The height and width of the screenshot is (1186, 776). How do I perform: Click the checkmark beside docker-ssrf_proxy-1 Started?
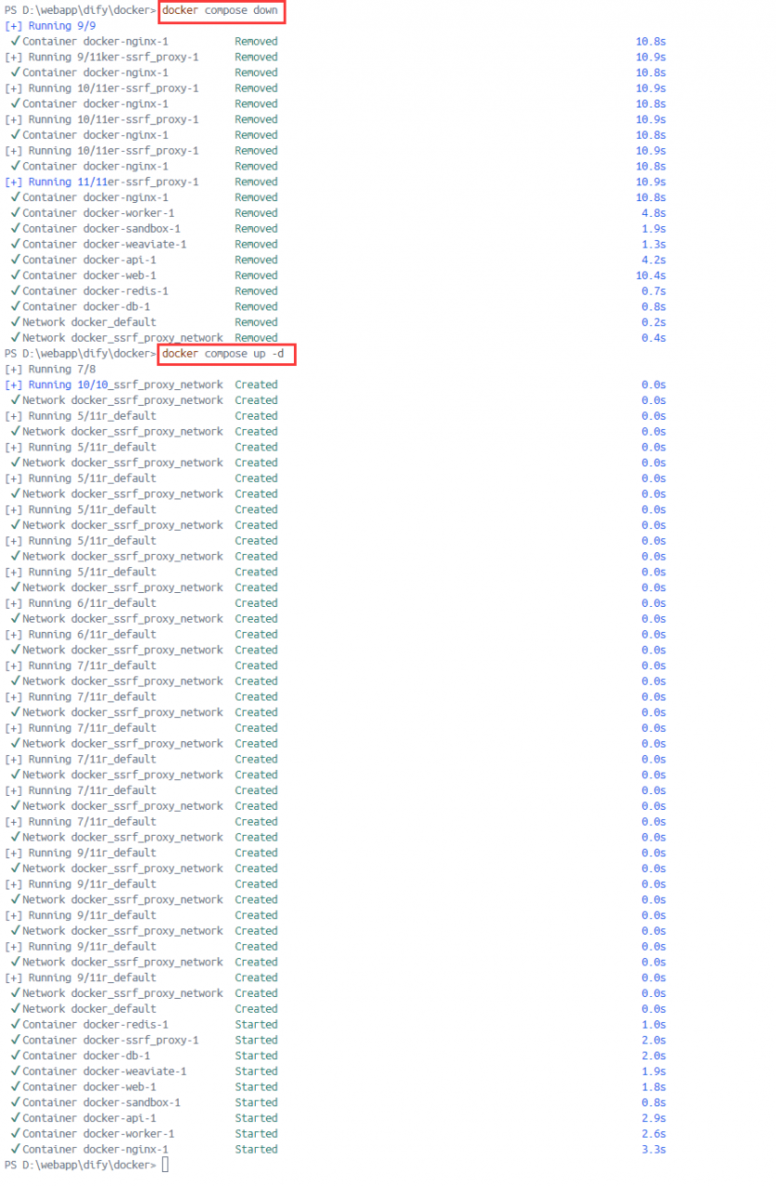coord(15,1040)
